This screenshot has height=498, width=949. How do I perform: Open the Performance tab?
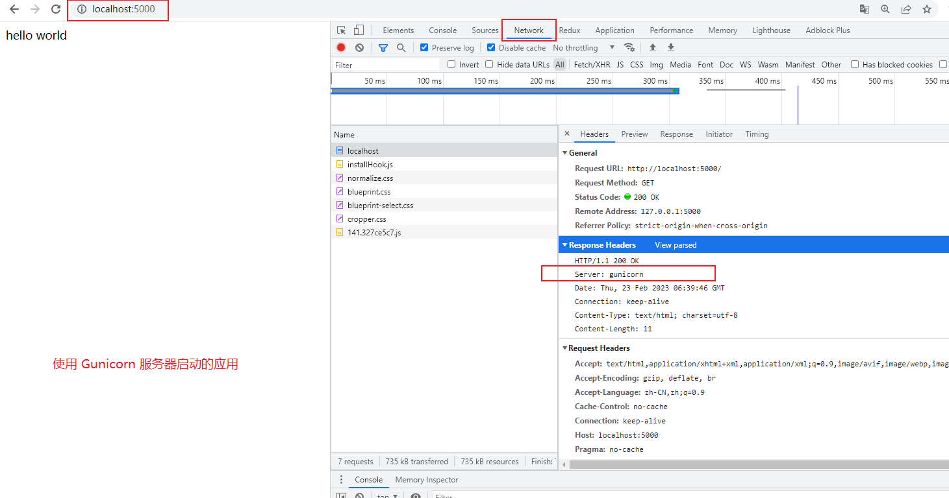point(671,30)
